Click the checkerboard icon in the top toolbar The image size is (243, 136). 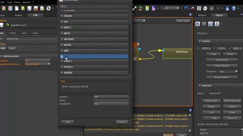(x=134, y=8)
